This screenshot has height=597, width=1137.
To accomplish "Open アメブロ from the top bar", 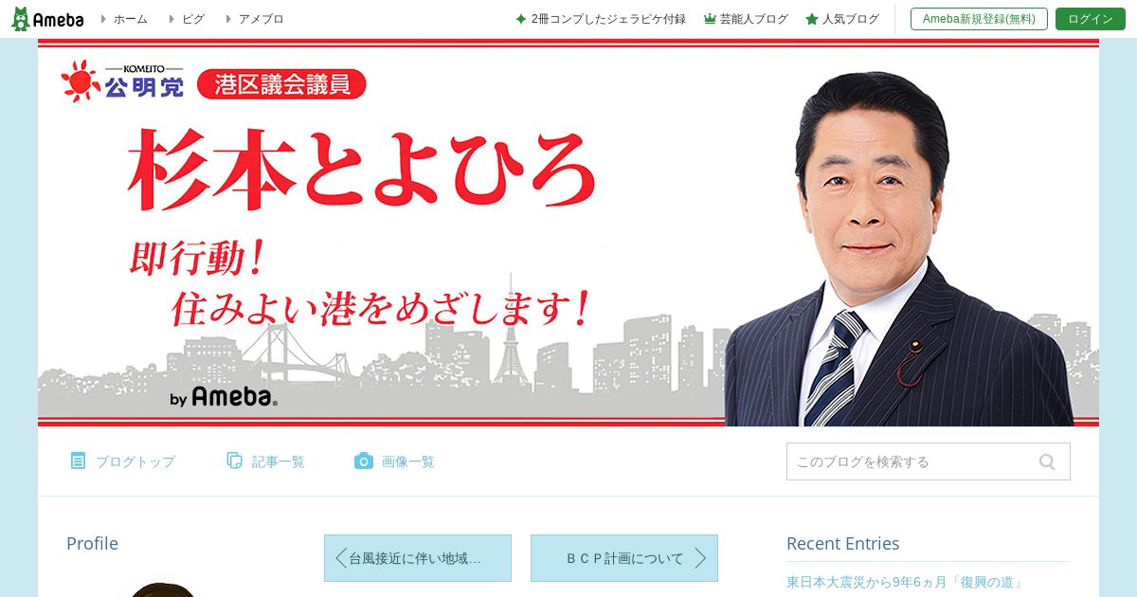I will (x=262, y=19).
